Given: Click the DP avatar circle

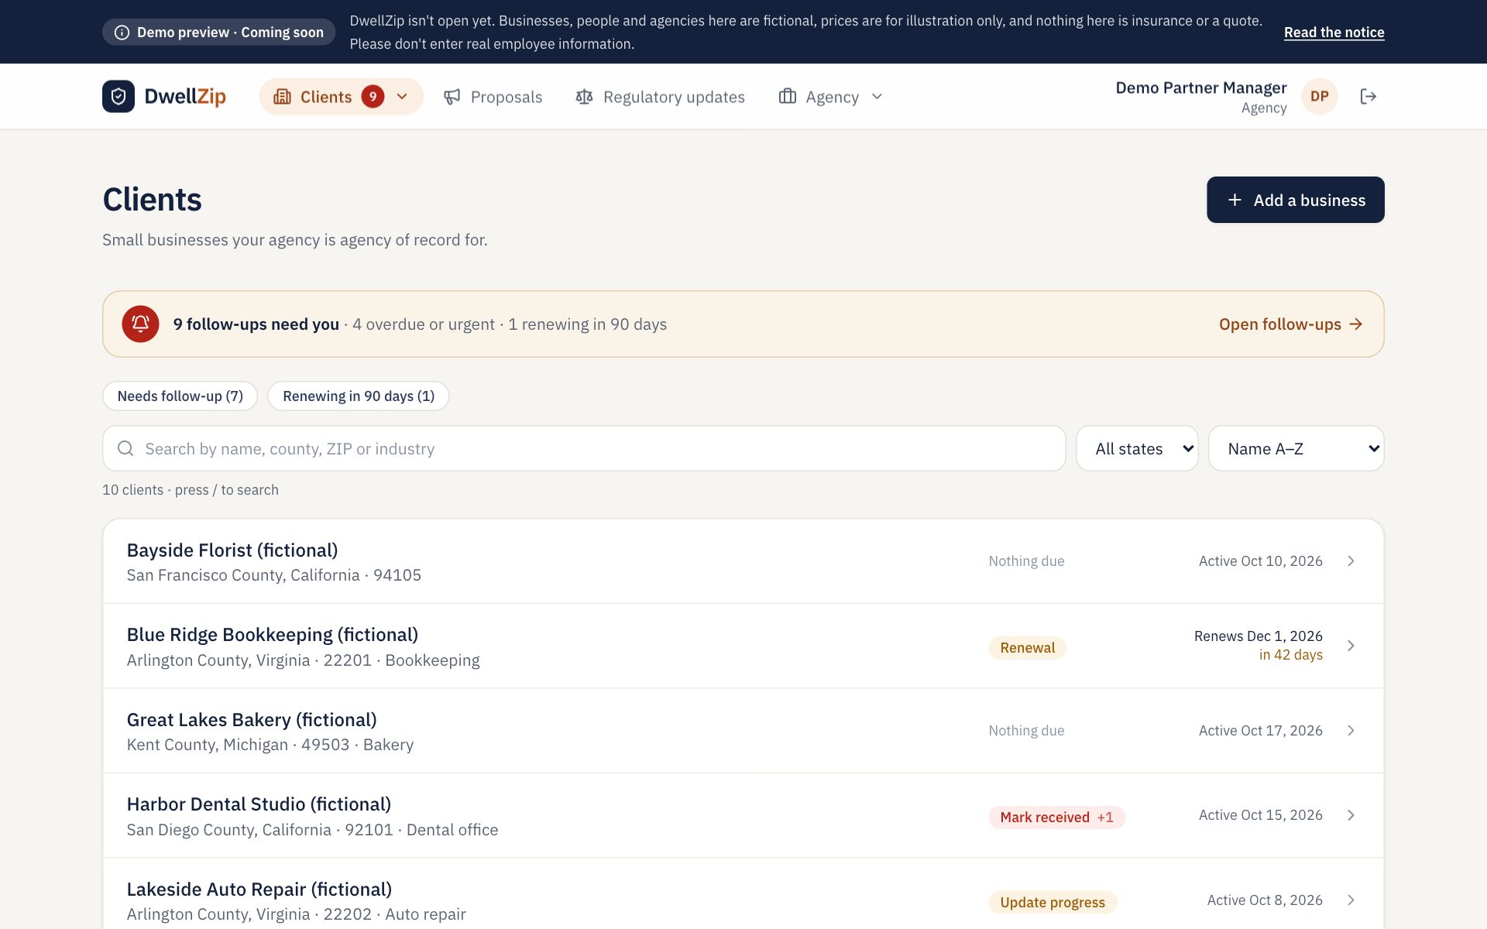Looking at the screenshot, I should click(x=1320, y=97).
